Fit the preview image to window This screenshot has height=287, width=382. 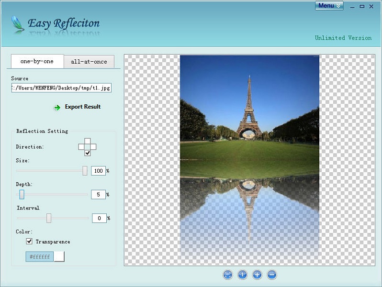228,275
